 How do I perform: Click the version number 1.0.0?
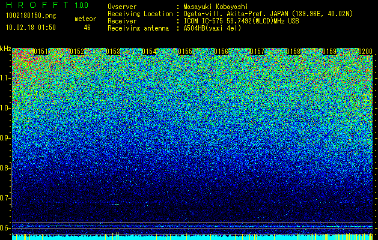click(82, 5)
